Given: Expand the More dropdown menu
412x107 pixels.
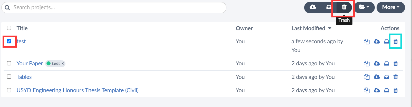Looking at the screenshot, I should [391, 7].
